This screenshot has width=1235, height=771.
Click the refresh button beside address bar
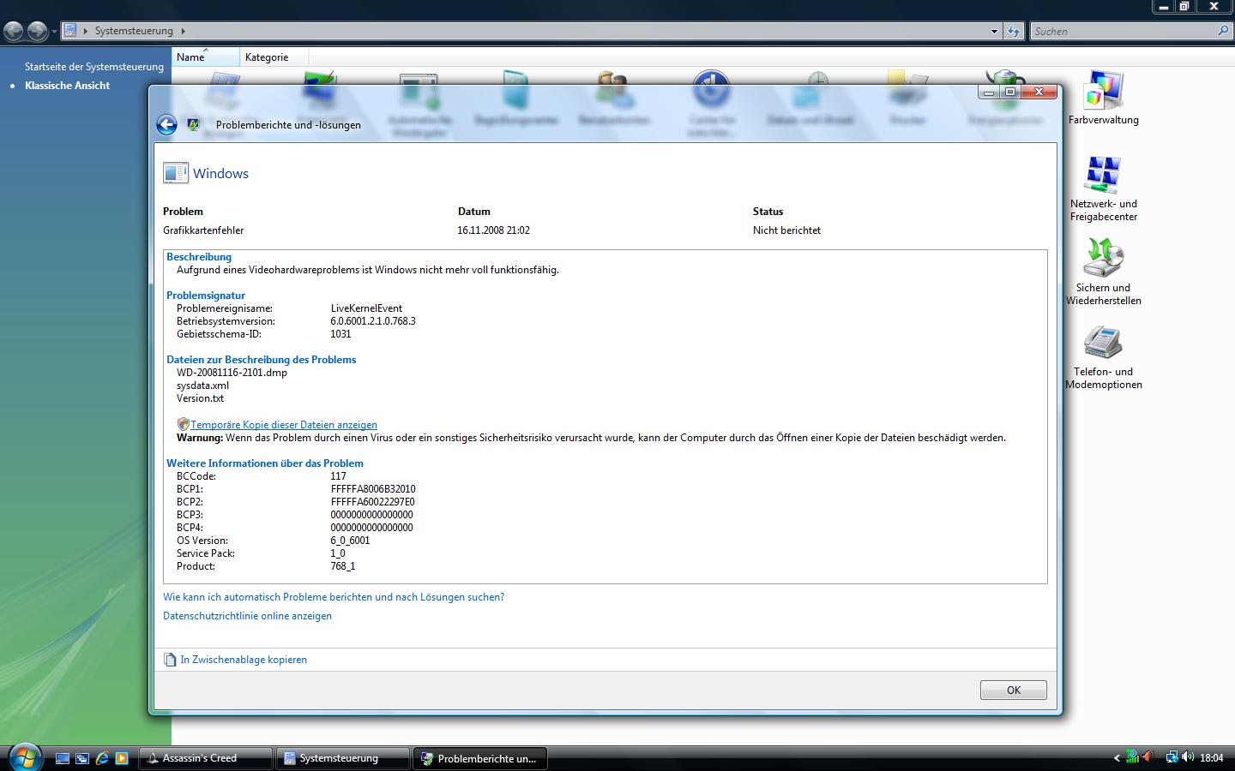(x=1014, y=31)
